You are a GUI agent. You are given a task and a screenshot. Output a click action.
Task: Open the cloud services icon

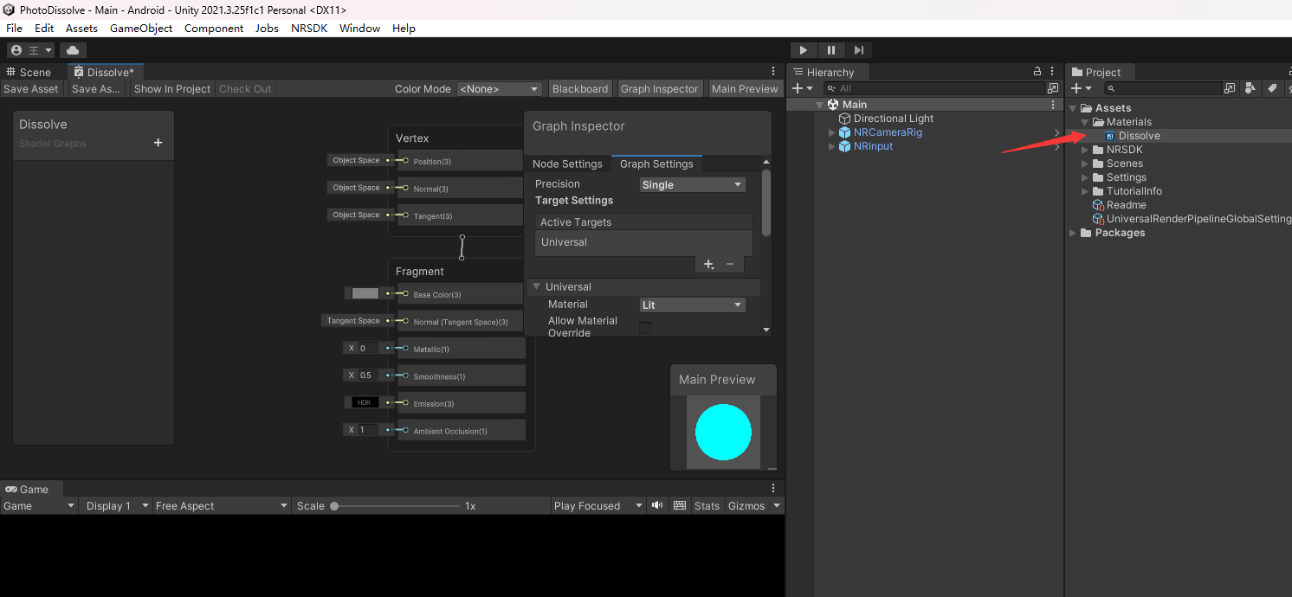73,50
